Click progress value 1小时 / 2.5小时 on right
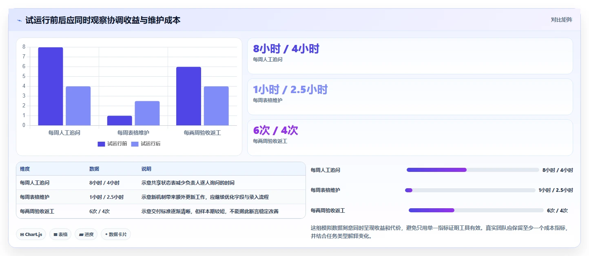The image size is (589, 256). point(556,190)
